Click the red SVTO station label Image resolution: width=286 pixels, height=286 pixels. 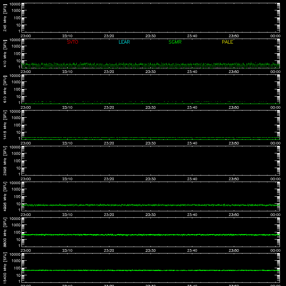(x=73, y=42)
